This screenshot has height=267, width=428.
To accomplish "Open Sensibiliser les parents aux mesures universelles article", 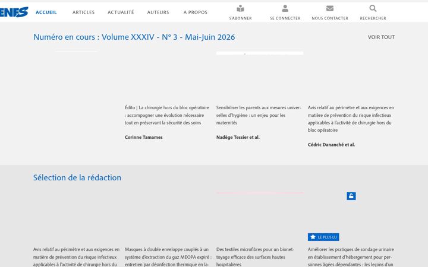I will [259, 115].
